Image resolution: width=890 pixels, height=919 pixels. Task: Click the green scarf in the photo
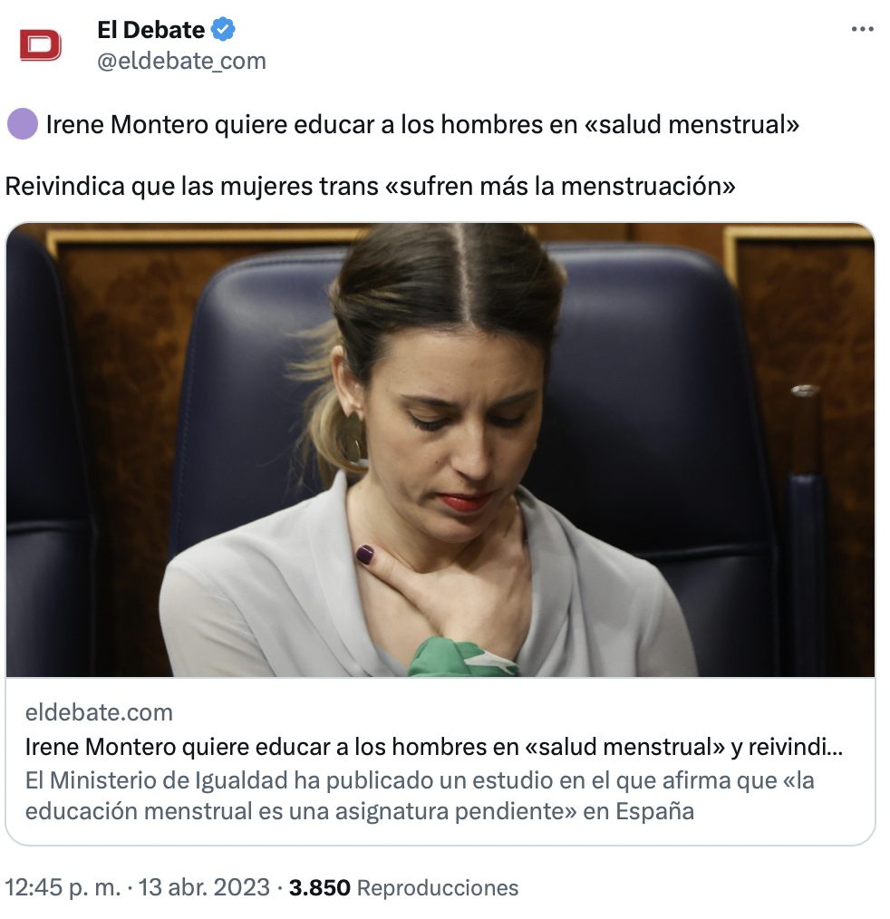point(463,657)
